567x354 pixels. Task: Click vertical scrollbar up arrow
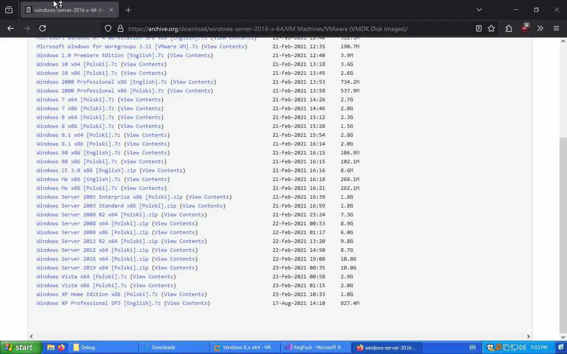(x=563, y=41)
